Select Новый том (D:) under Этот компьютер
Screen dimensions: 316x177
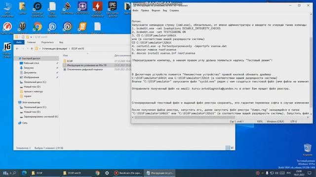pos(32,112)
